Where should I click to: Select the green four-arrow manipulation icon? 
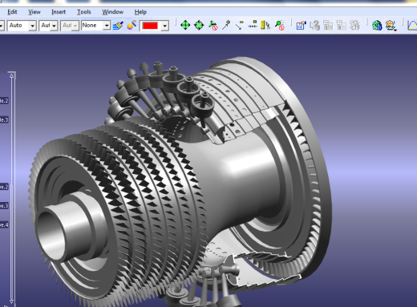point(185,26)
